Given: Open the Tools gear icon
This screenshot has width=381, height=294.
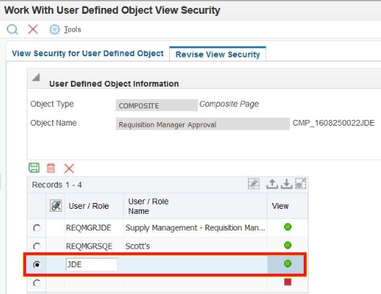Looking at the screenshot, I should pos(54,30).
